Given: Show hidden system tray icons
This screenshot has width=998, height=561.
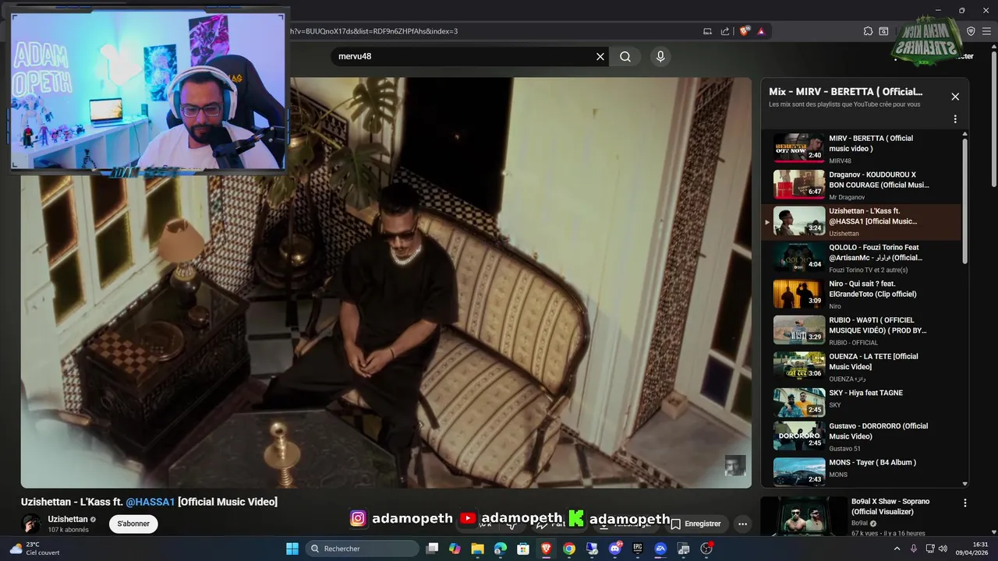Looking at the screenshot, I should pyautogui.click(x=897, y=549).
